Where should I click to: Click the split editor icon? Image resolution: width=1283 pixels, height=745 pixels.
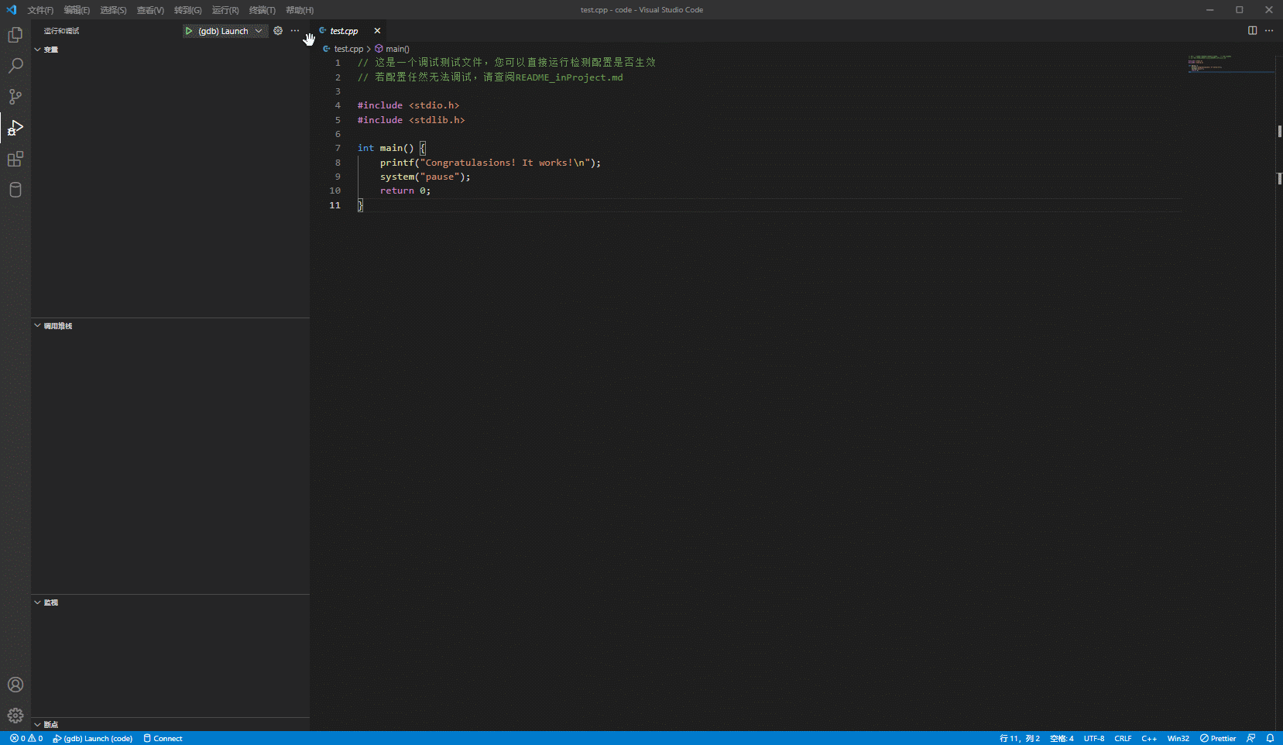pos(1252,31)
